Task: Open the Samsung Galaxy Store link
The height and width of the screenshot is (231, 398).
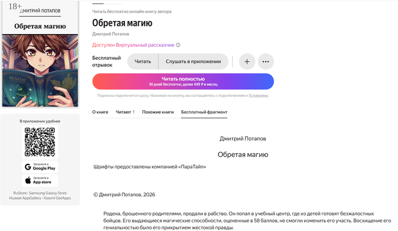Action: (48, 193)
